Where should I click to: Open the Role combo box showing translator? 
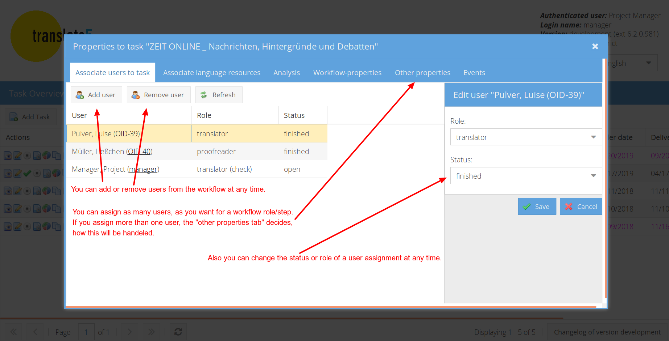pos(526,137)
